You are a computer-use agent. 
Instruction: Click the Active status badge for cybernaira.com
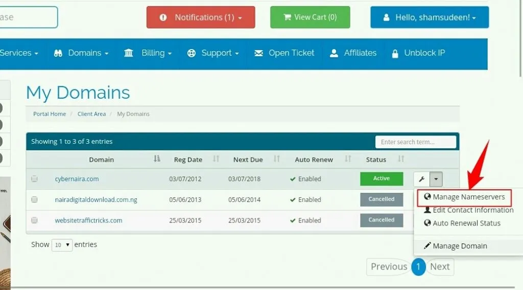(x=382, y=179)
